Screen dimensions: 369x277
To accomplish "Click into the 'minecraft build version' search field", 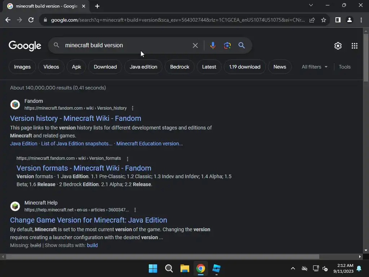I will [x=126, y=45].
